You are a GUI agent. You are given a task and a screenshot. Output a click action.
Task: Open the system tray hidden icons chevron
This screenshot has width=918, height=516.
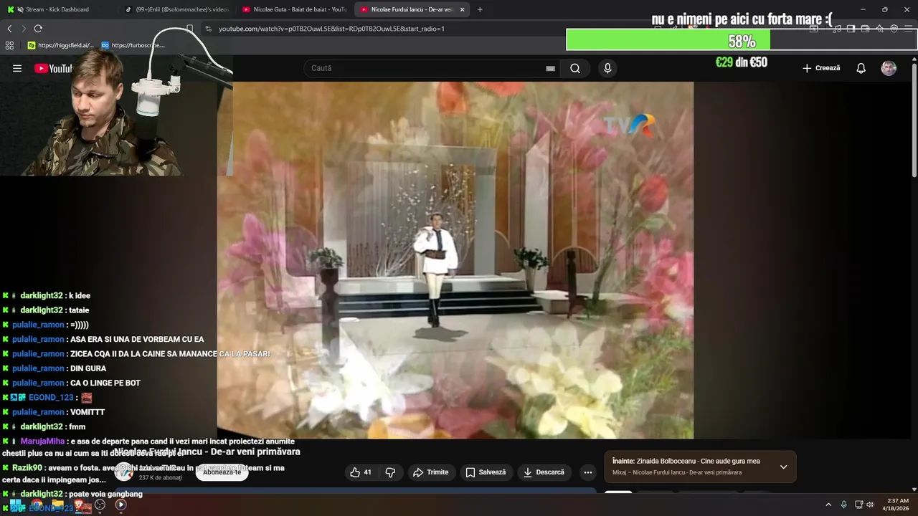coord(828,505)
